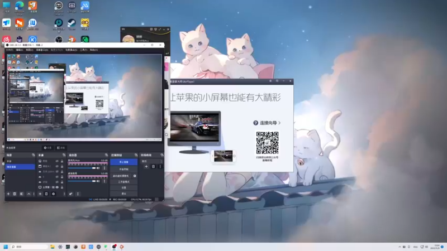Viewport: 447px width, 251px height.
Task: Toggle visibility of the top source in Sources list
Action: [57, 161]
